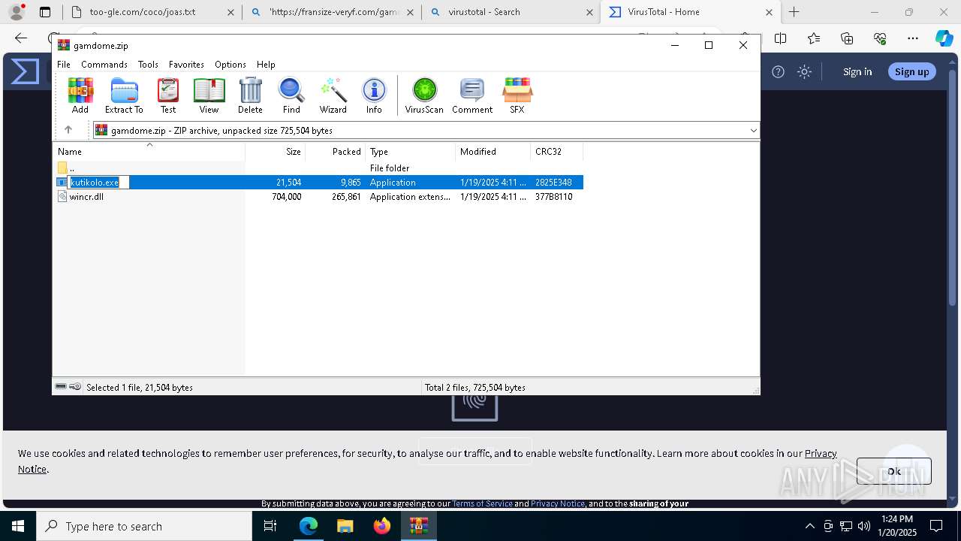Click CRC32 value 377B8110

coord(554,197)
